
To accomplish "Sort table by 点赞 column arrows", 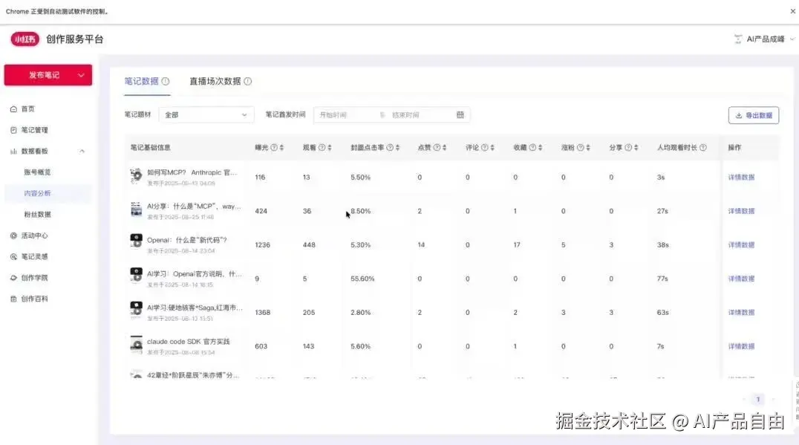I will (x=445, y=148).
